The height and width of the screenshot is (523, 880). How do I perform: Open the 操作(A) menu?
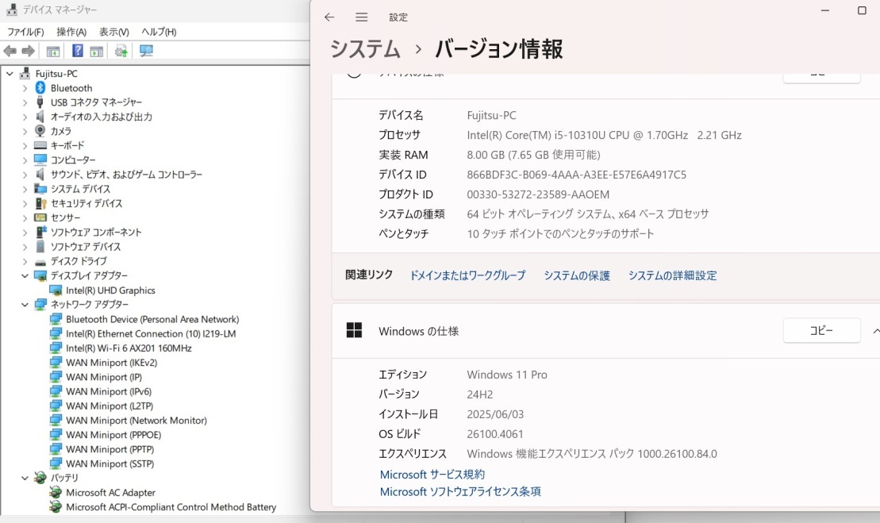coord(71,32)
